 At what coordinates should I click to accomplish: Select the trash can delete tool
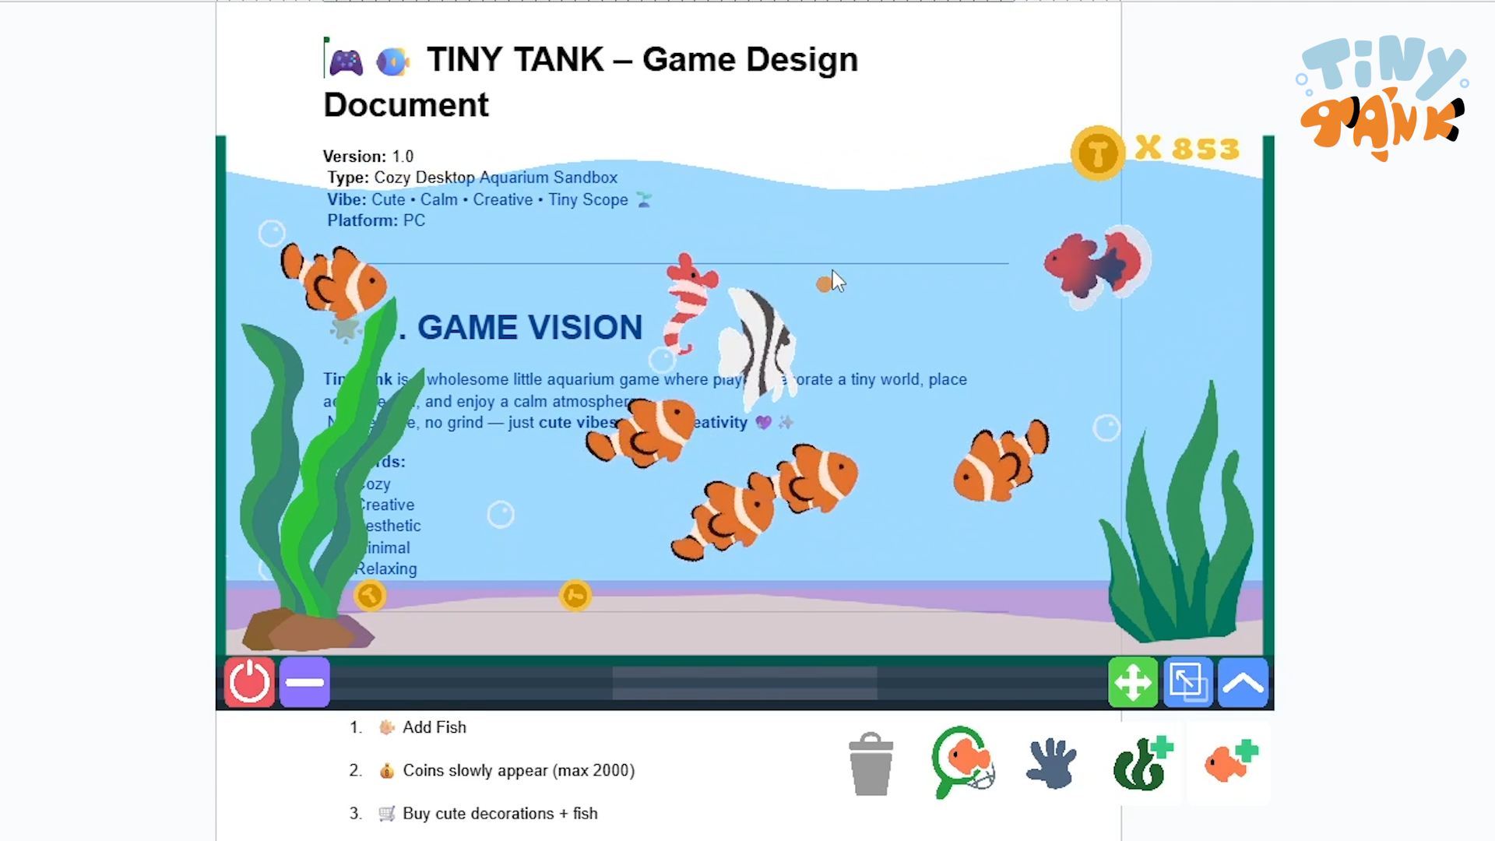click(x=871, y=764)
